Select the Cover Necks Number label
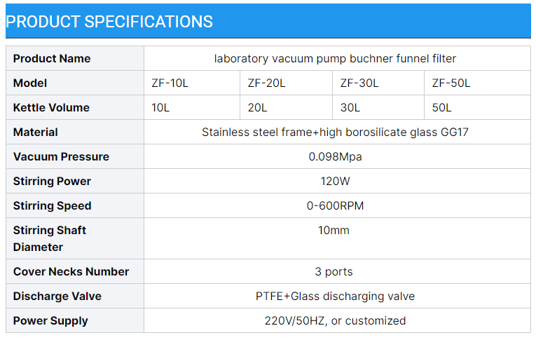536x340 pixels. tap(71, 272)
